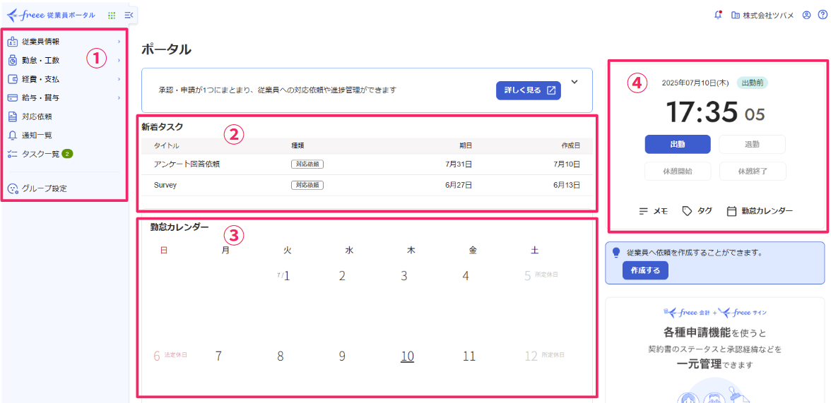Expand the 経費・支払 submenu chevron
831x403 pixels.
119,80
